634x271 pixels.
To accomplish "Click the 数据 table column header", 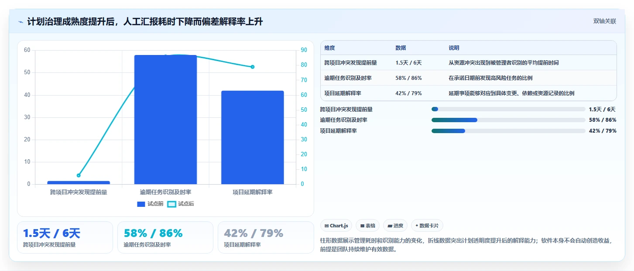I will pos(401,48).
